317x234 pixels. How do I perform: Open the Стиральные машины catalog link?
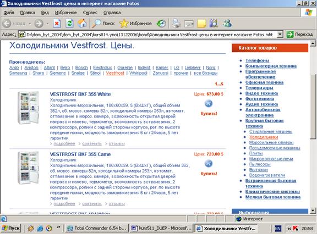[271, 131]
